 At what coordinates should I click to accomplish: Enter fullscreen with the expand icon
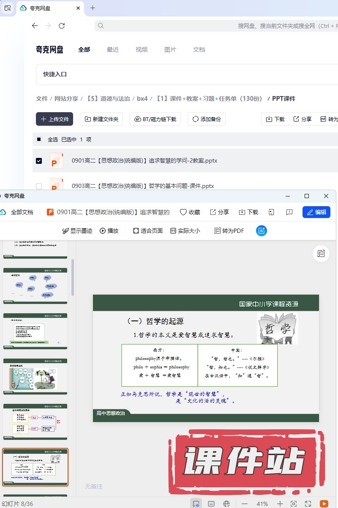308,504
